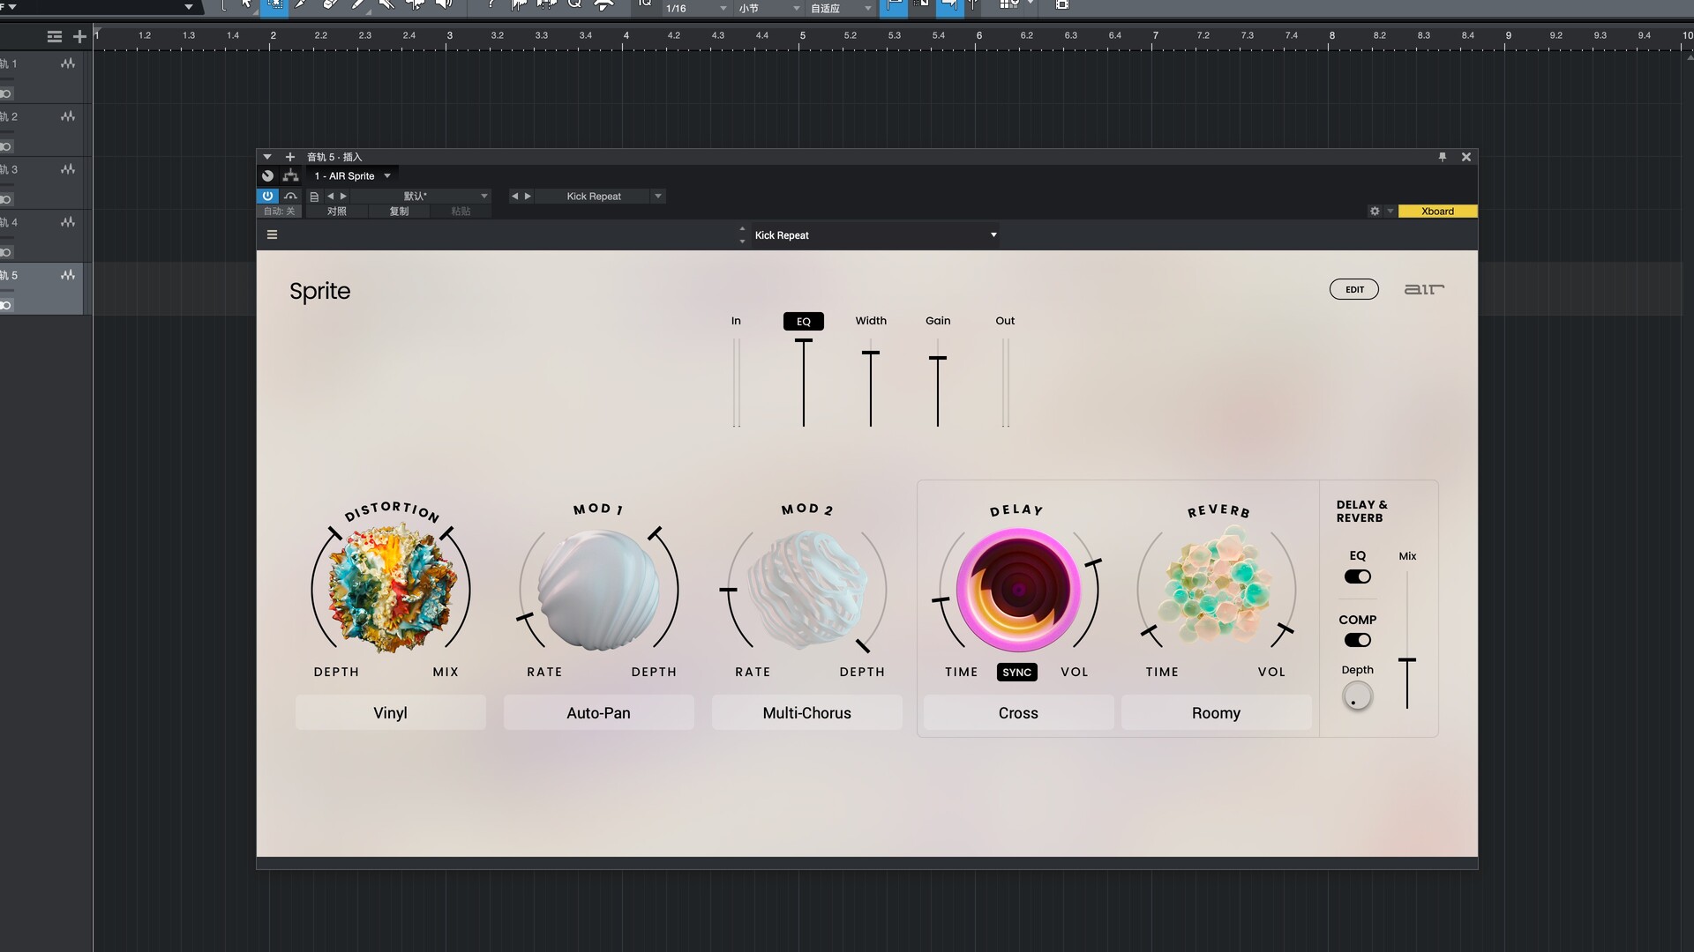Turn off Delay & Reverb EQ switch

(x=1357, y=576)
